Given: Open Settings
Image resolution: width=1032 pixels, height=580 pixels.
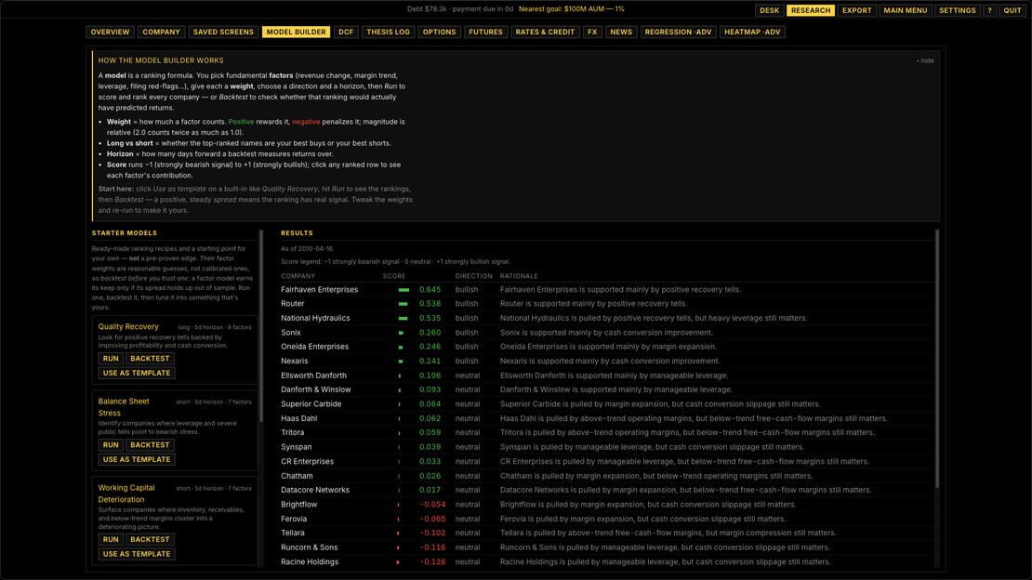Looking at the screenshot, I should (x=958, y=10).
